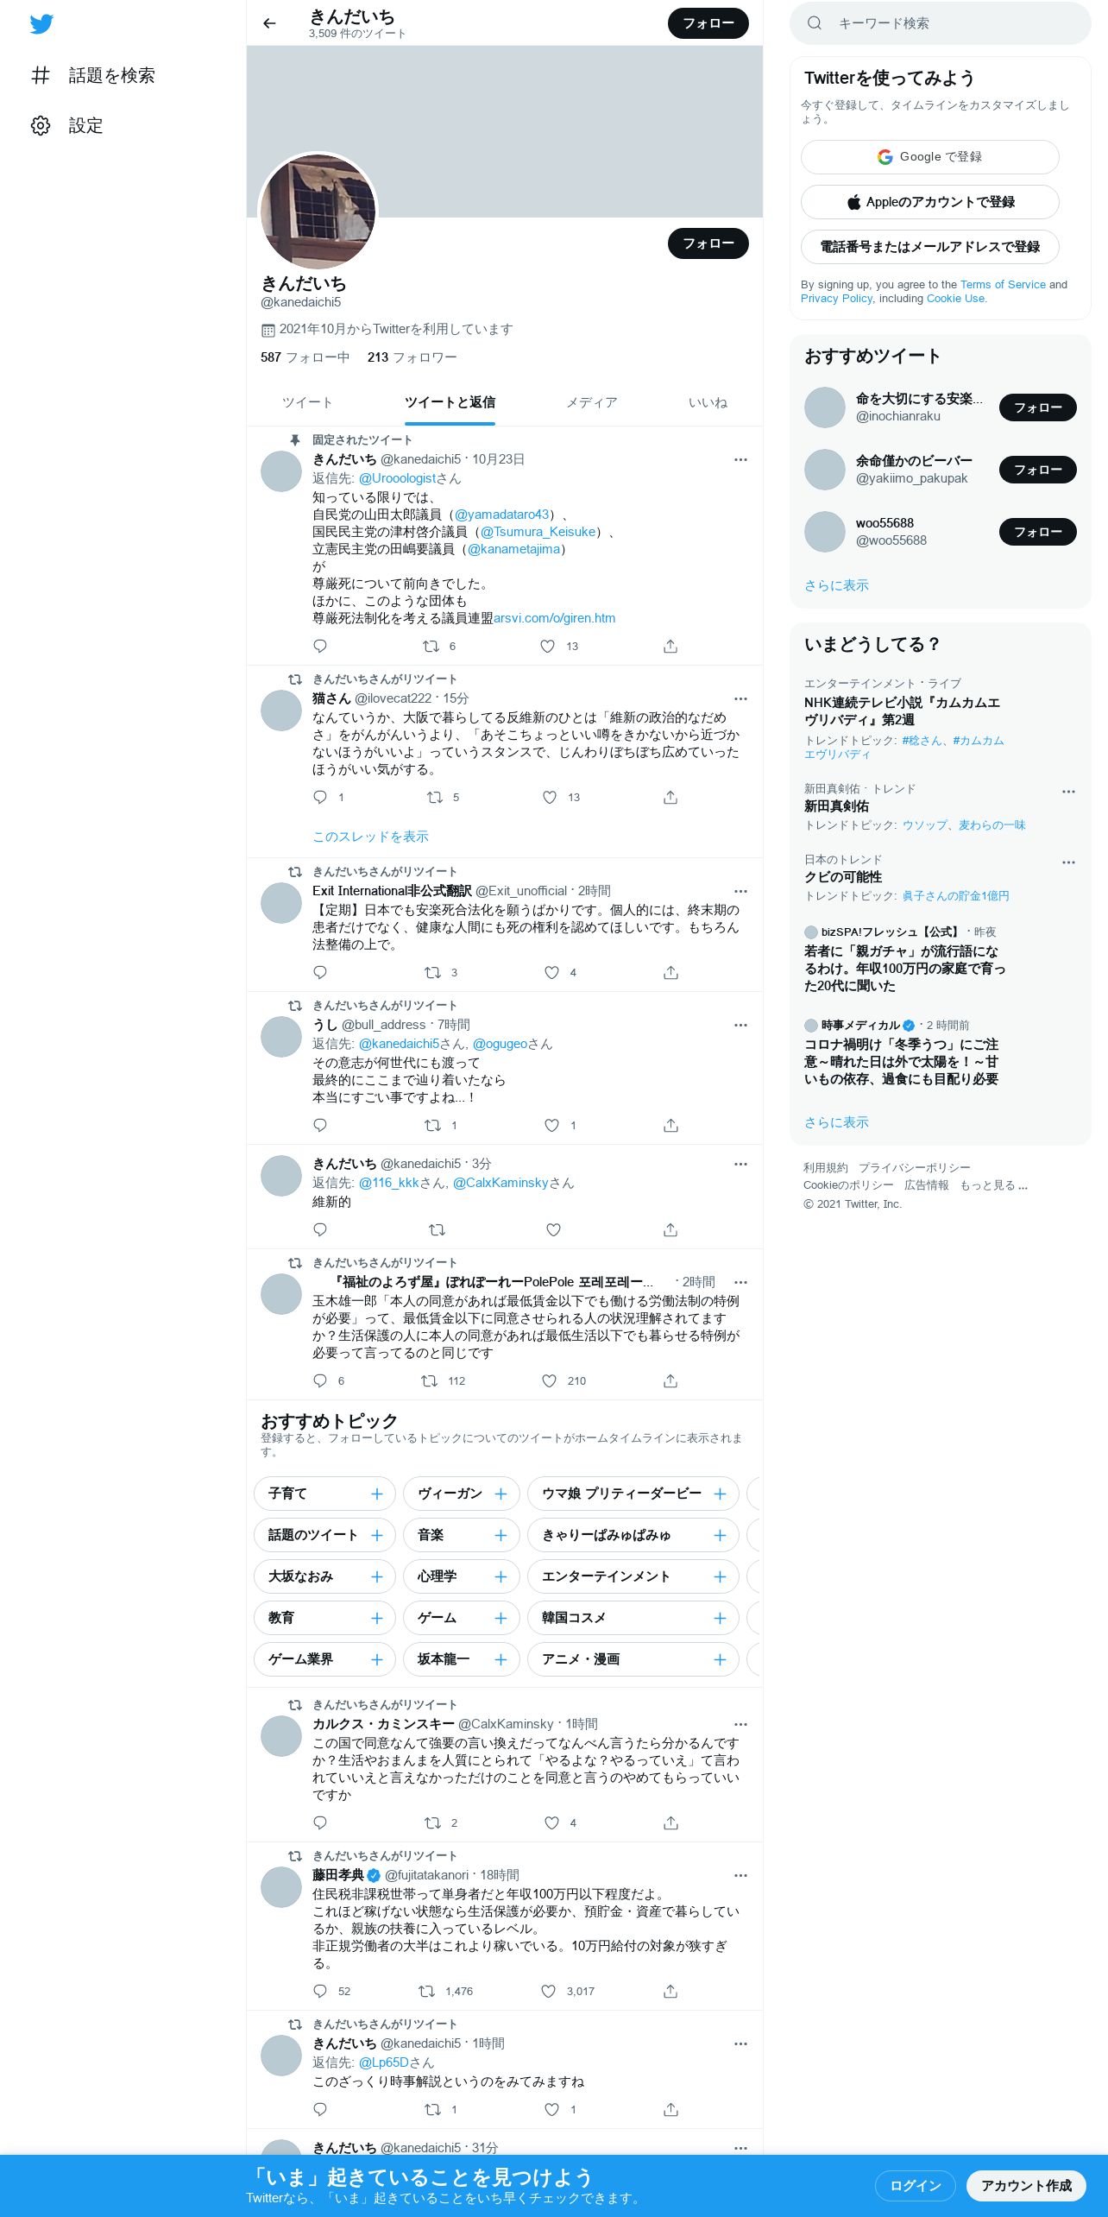
Task: Follow the 韓国コスメ topic
Action: 720,1618
